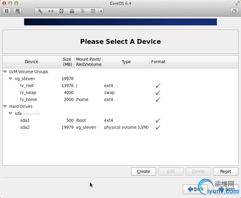Click the mouse device icon
Viewport: 241px width, 198px height.
(82, 11)
